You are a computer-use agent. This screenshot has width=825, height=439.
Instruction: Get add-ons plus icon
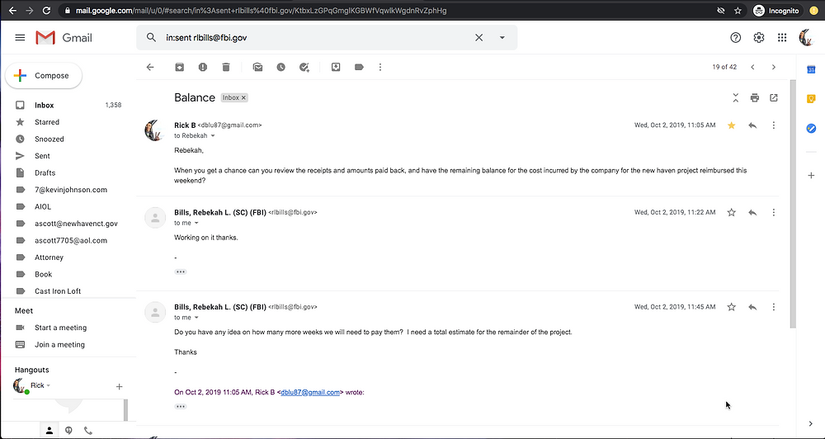point(811,175)
